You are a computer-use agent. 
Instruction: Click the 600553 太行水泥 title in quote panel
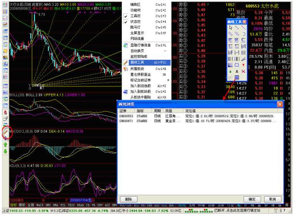click(262, 6)
